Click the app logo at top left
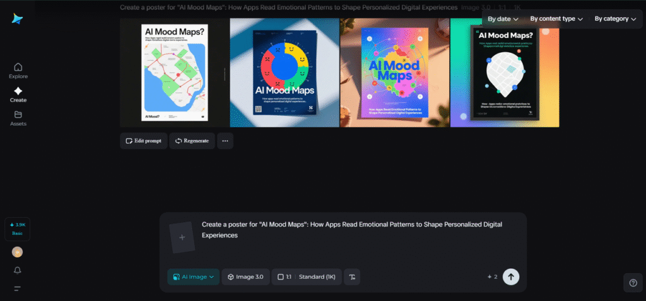The width and height of the screenshot is (646, 301). pos(17,19)
